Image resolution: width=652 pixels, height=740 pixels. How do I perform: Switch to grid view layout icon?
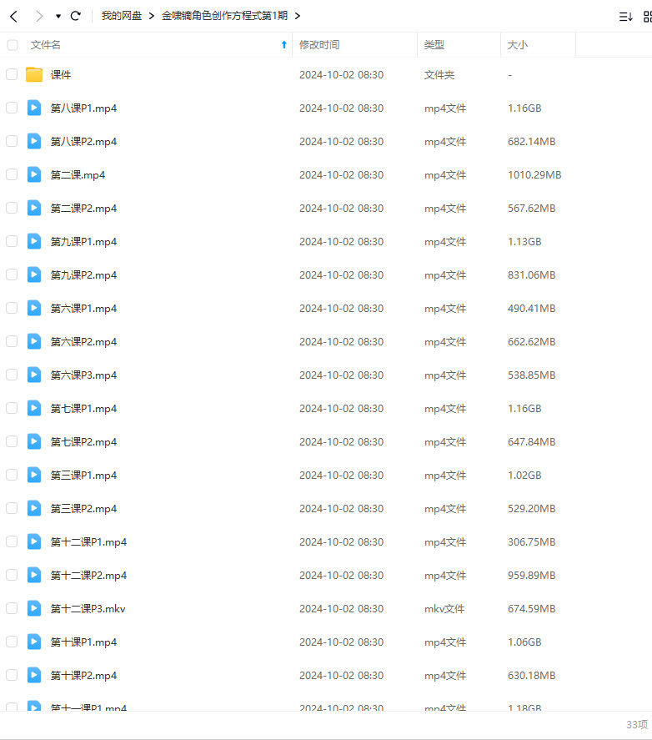pos(648,16)
